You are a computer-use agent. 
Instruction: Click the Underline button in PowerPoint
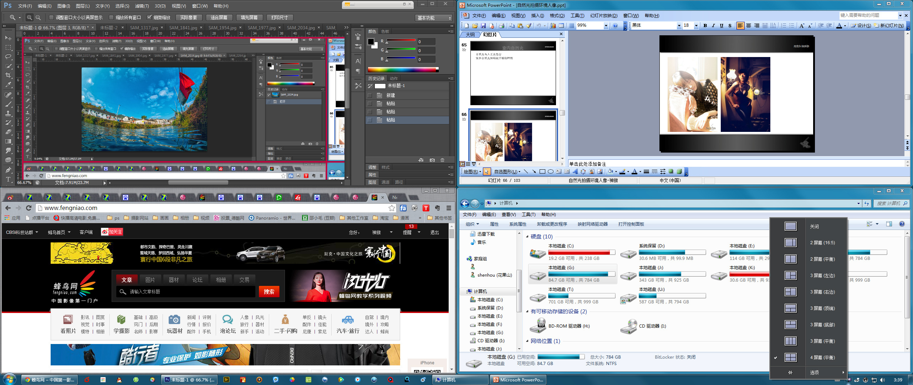(721, 26)
